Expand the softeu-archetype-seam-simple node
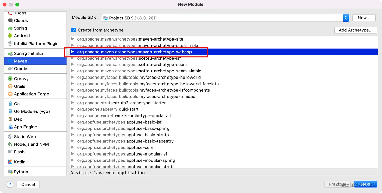 73,71
